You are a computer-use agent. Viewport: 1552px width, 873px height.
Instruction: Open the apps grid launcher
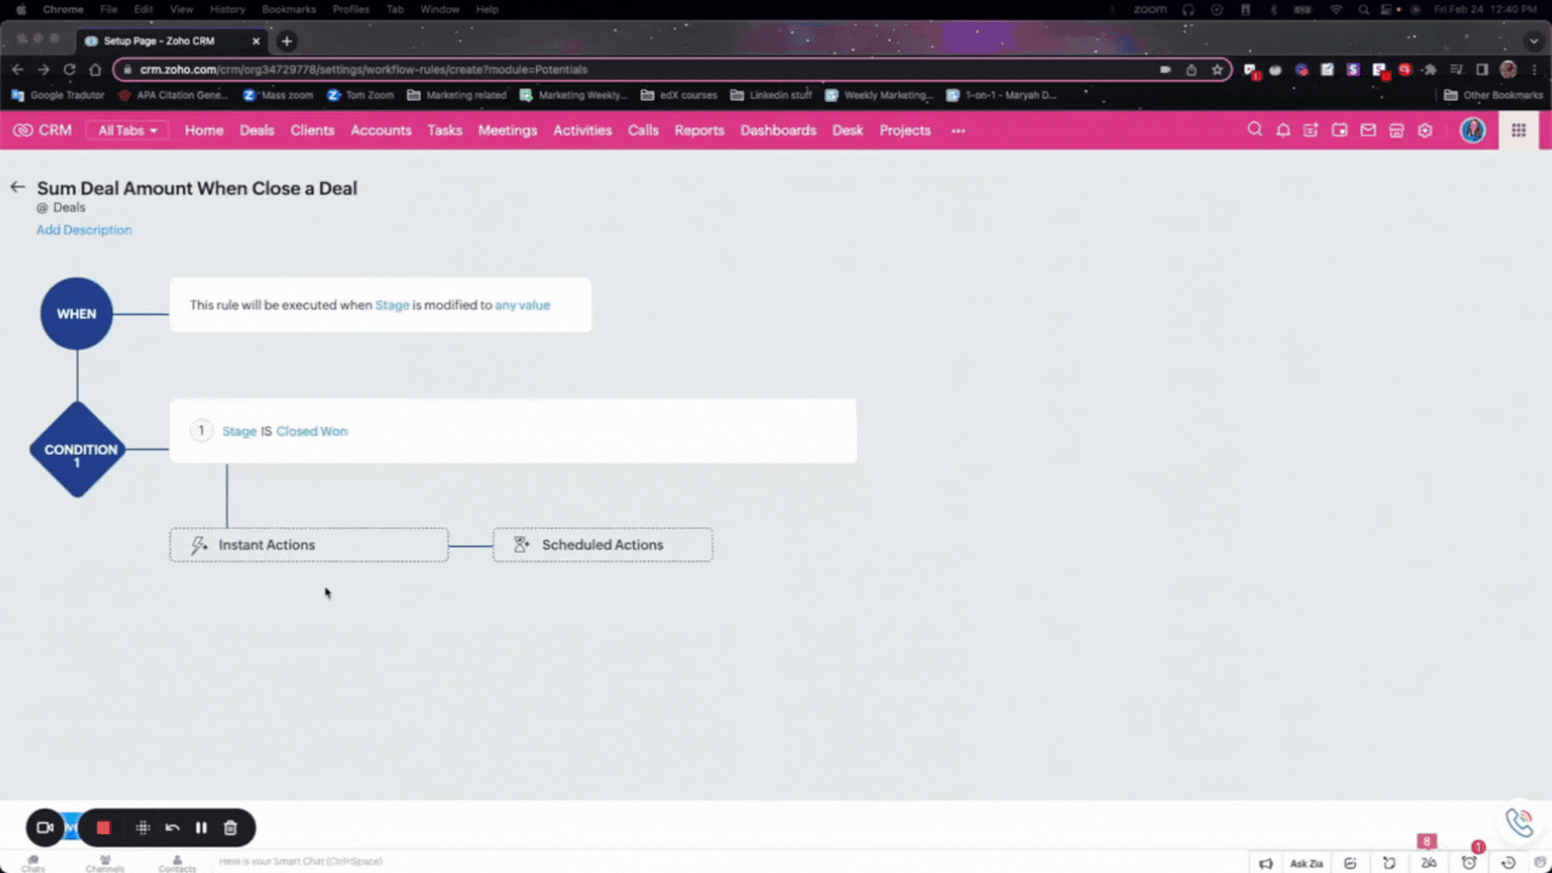[1518, 130]
